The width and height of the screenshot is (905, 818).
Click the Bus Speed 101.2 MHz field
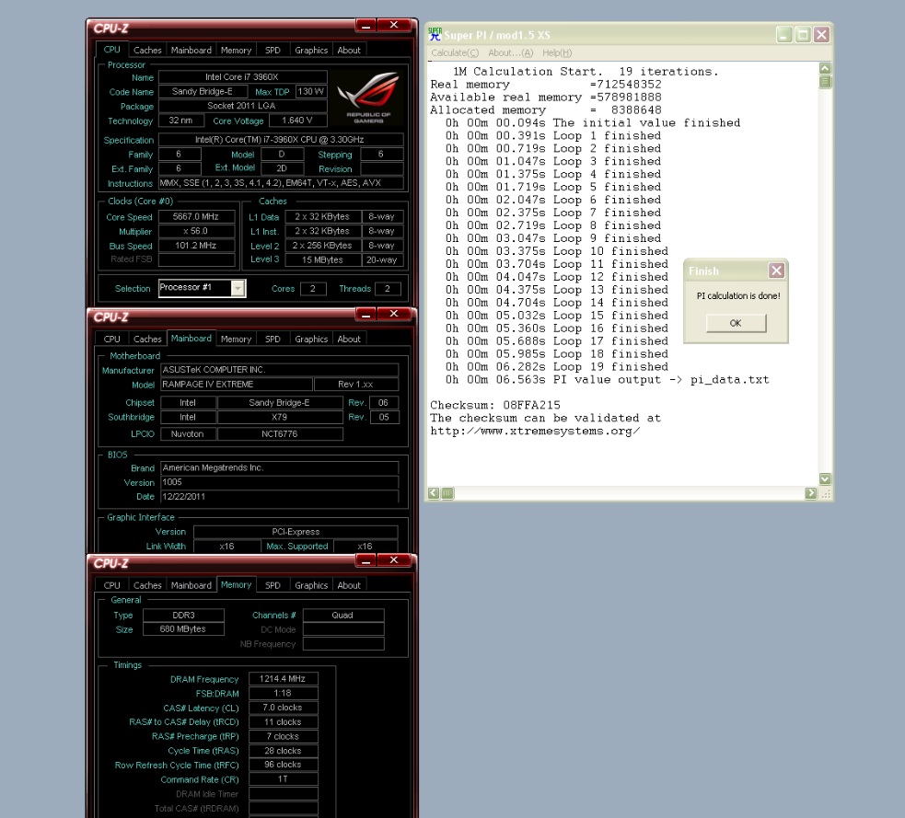click(x=196, y=246)
